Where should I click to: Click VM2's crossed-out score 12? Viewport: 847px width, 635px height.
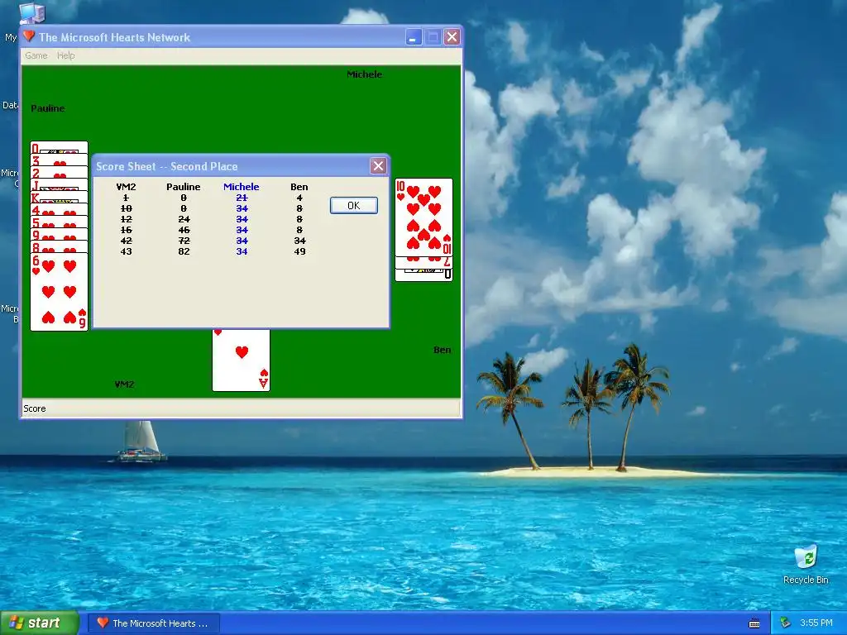click(x=126, y=219)
